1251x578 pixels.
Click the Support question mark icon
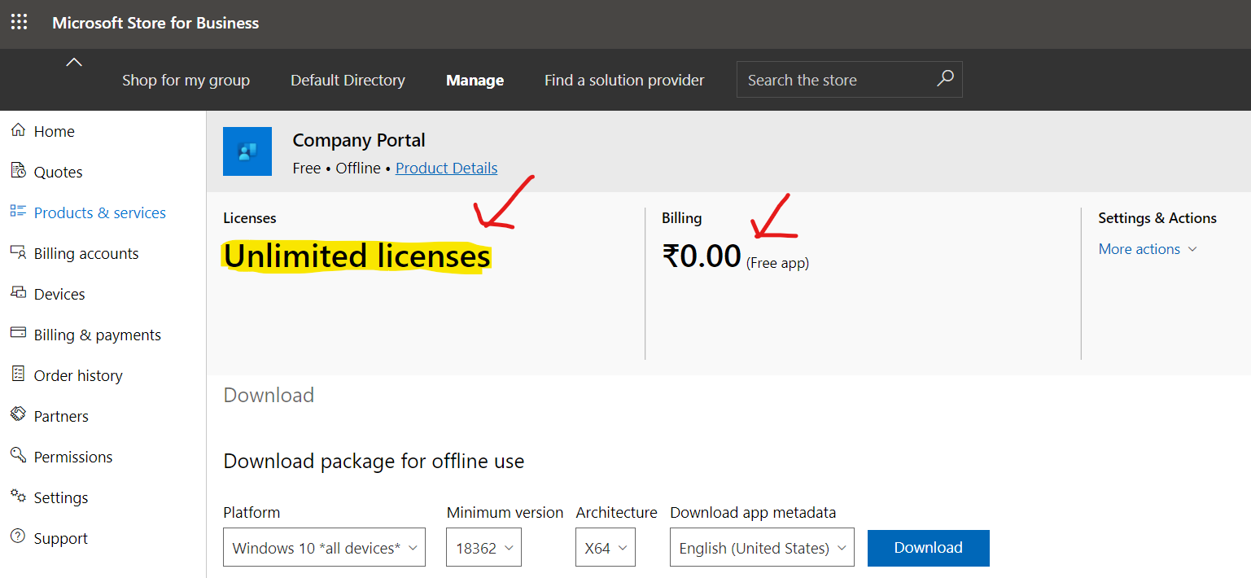click(18, 537)
